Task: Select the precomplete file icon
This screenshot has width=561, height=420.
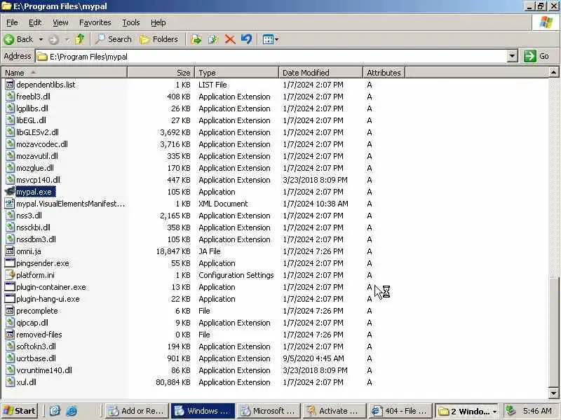Action: [10, 311]
